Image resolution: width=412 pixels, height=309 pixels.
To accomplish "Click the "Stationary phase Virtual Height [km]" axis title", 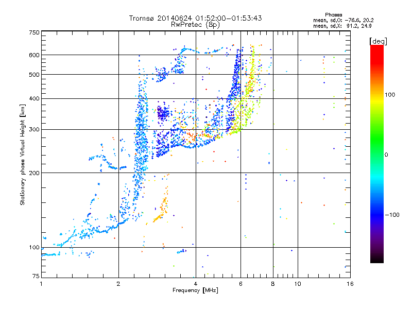I will pos(23,155).
